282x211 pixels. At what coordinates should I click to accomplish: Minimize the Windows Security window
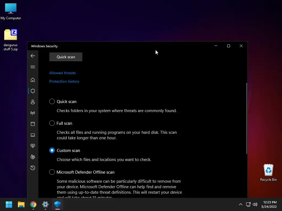216,46
